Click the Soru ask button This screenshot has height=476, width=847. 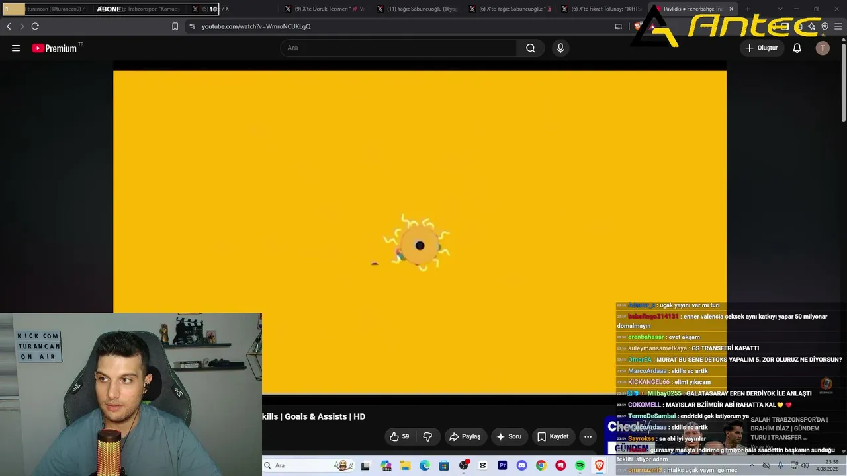(510, 436)
